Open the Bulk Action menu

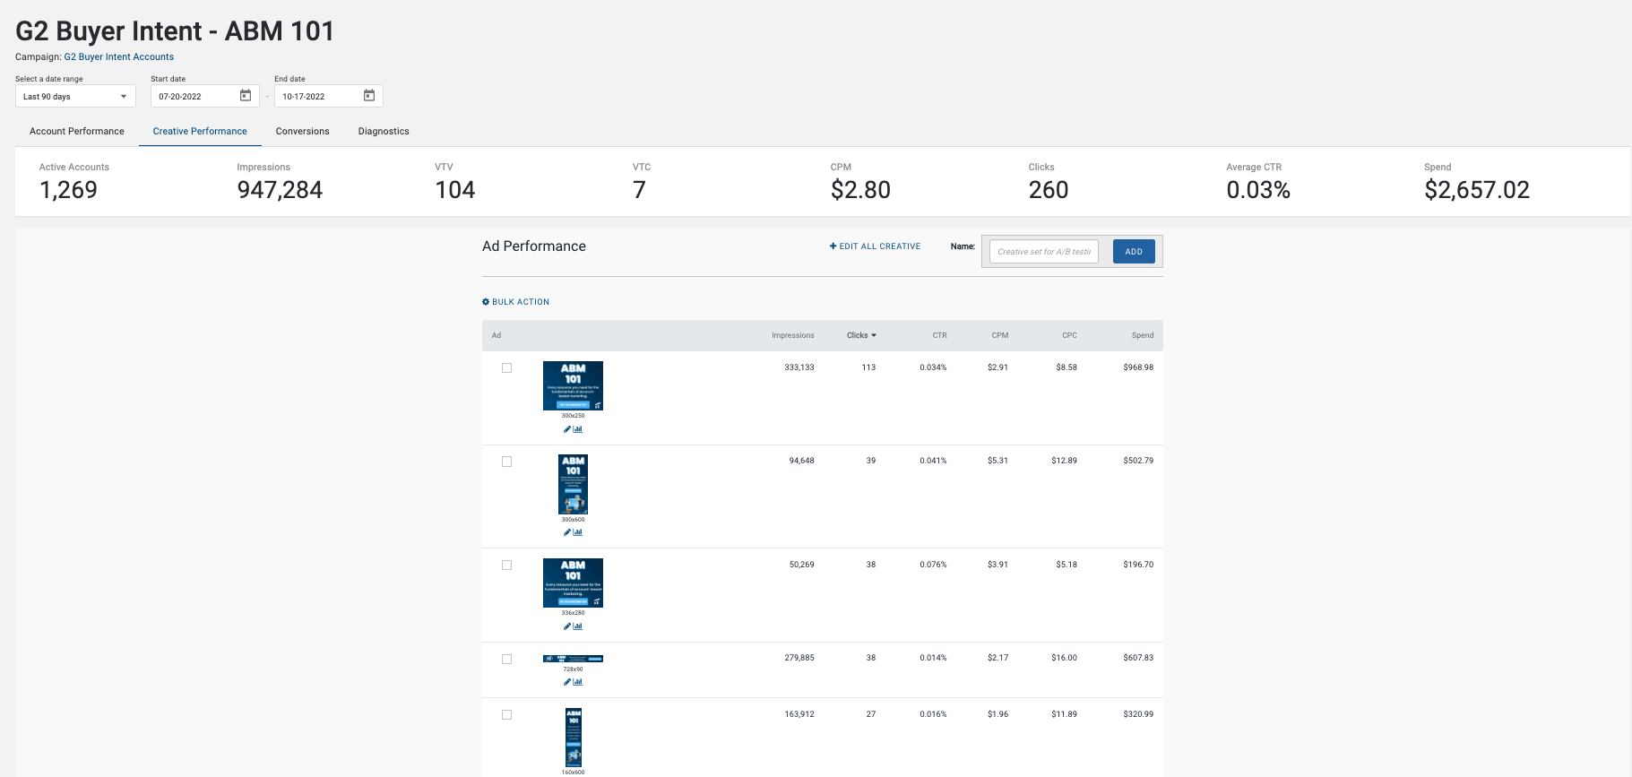[516, 302]
